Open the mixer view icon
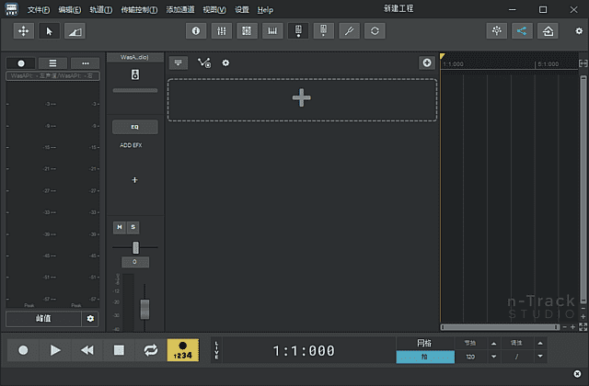Viewport: 589px width, 386px height. pos(222,30)
